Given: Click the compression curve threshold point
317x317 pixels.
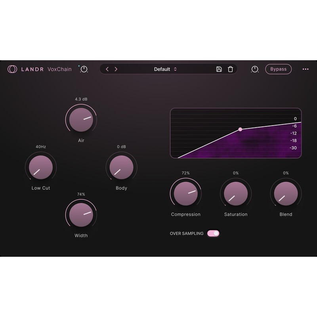Looking at the screenshot, I should (240, 129).
